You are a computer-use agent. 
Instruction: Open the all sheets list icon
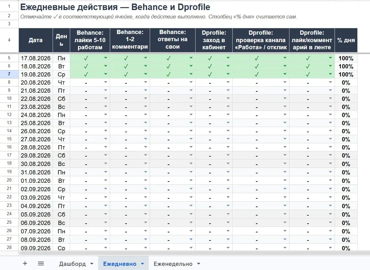click(41, 264)
